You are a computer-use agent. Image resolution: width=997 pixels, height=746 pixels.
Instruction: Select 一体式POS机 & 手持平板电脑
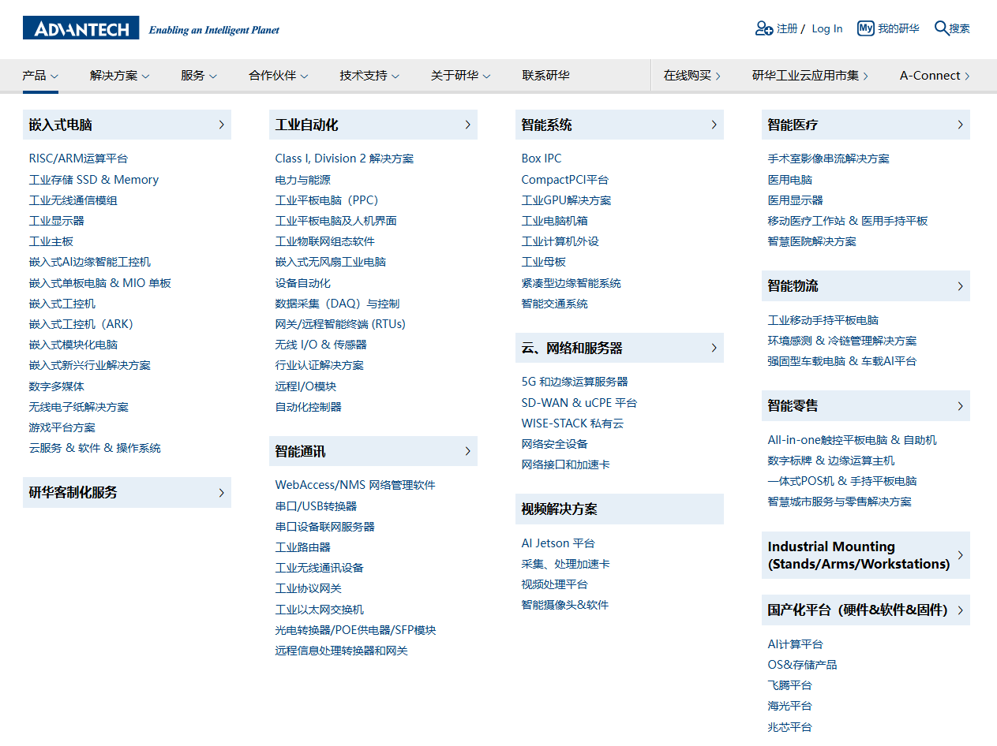842,481
